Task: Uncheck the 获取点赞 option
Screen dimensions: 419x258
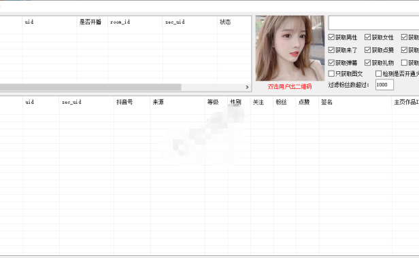Action: (379, 50)
